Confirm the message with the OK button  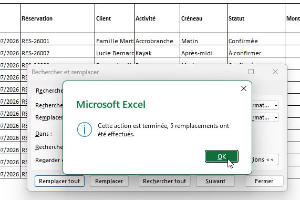(x=222, y=156)
